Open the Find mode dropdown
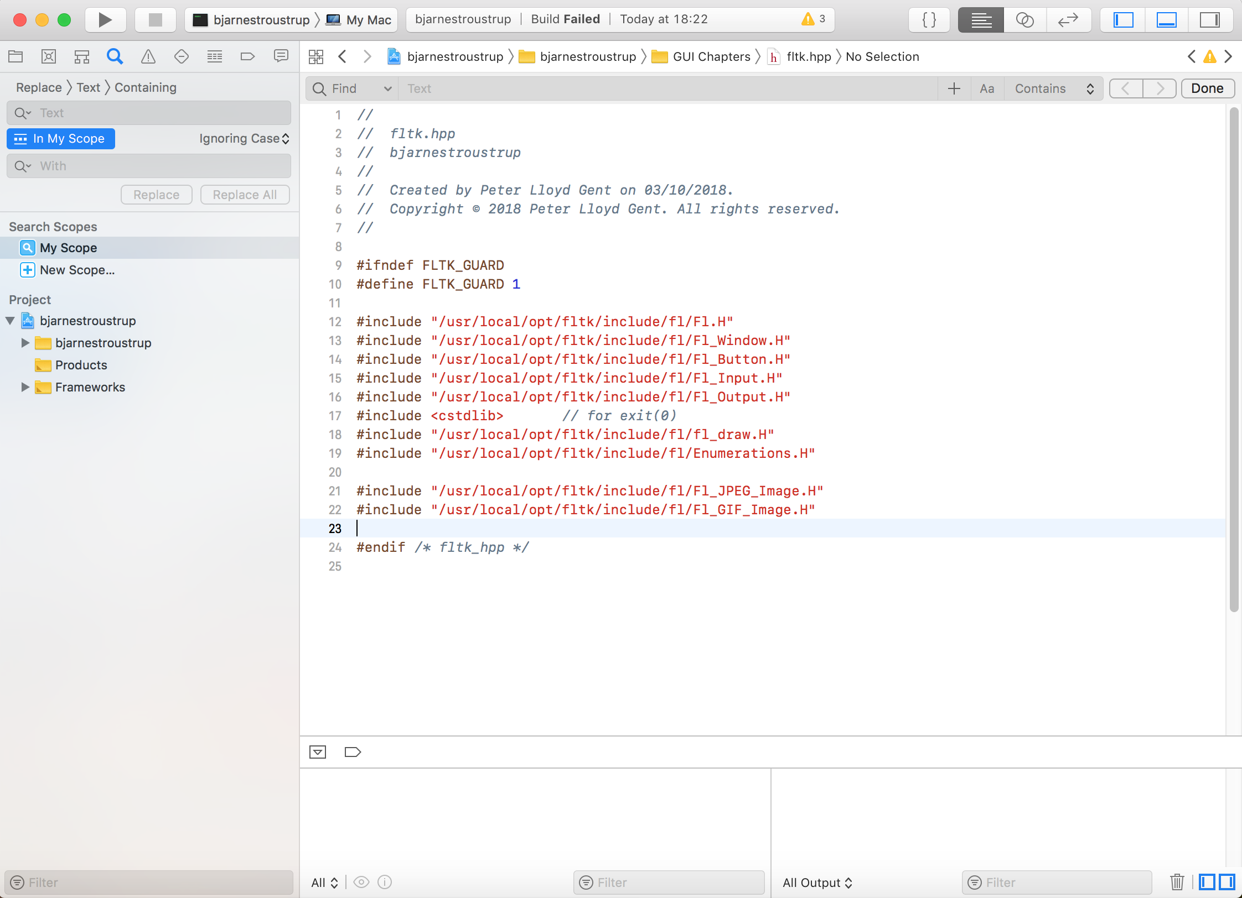Screen dimensions: 1242x898 tap(352, 88)
